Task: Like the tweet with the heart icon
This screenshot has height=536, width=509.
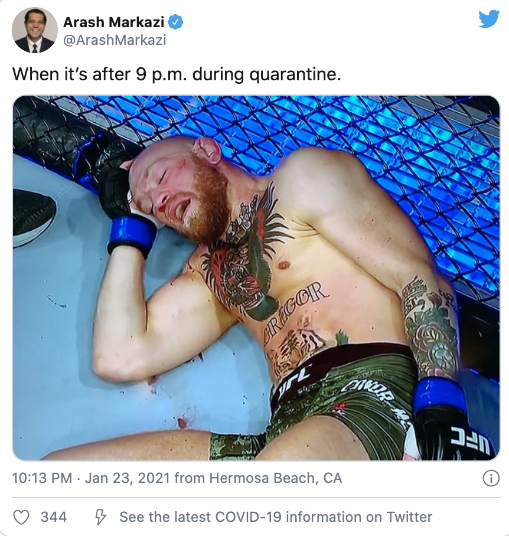Action: tap(21, 517)
